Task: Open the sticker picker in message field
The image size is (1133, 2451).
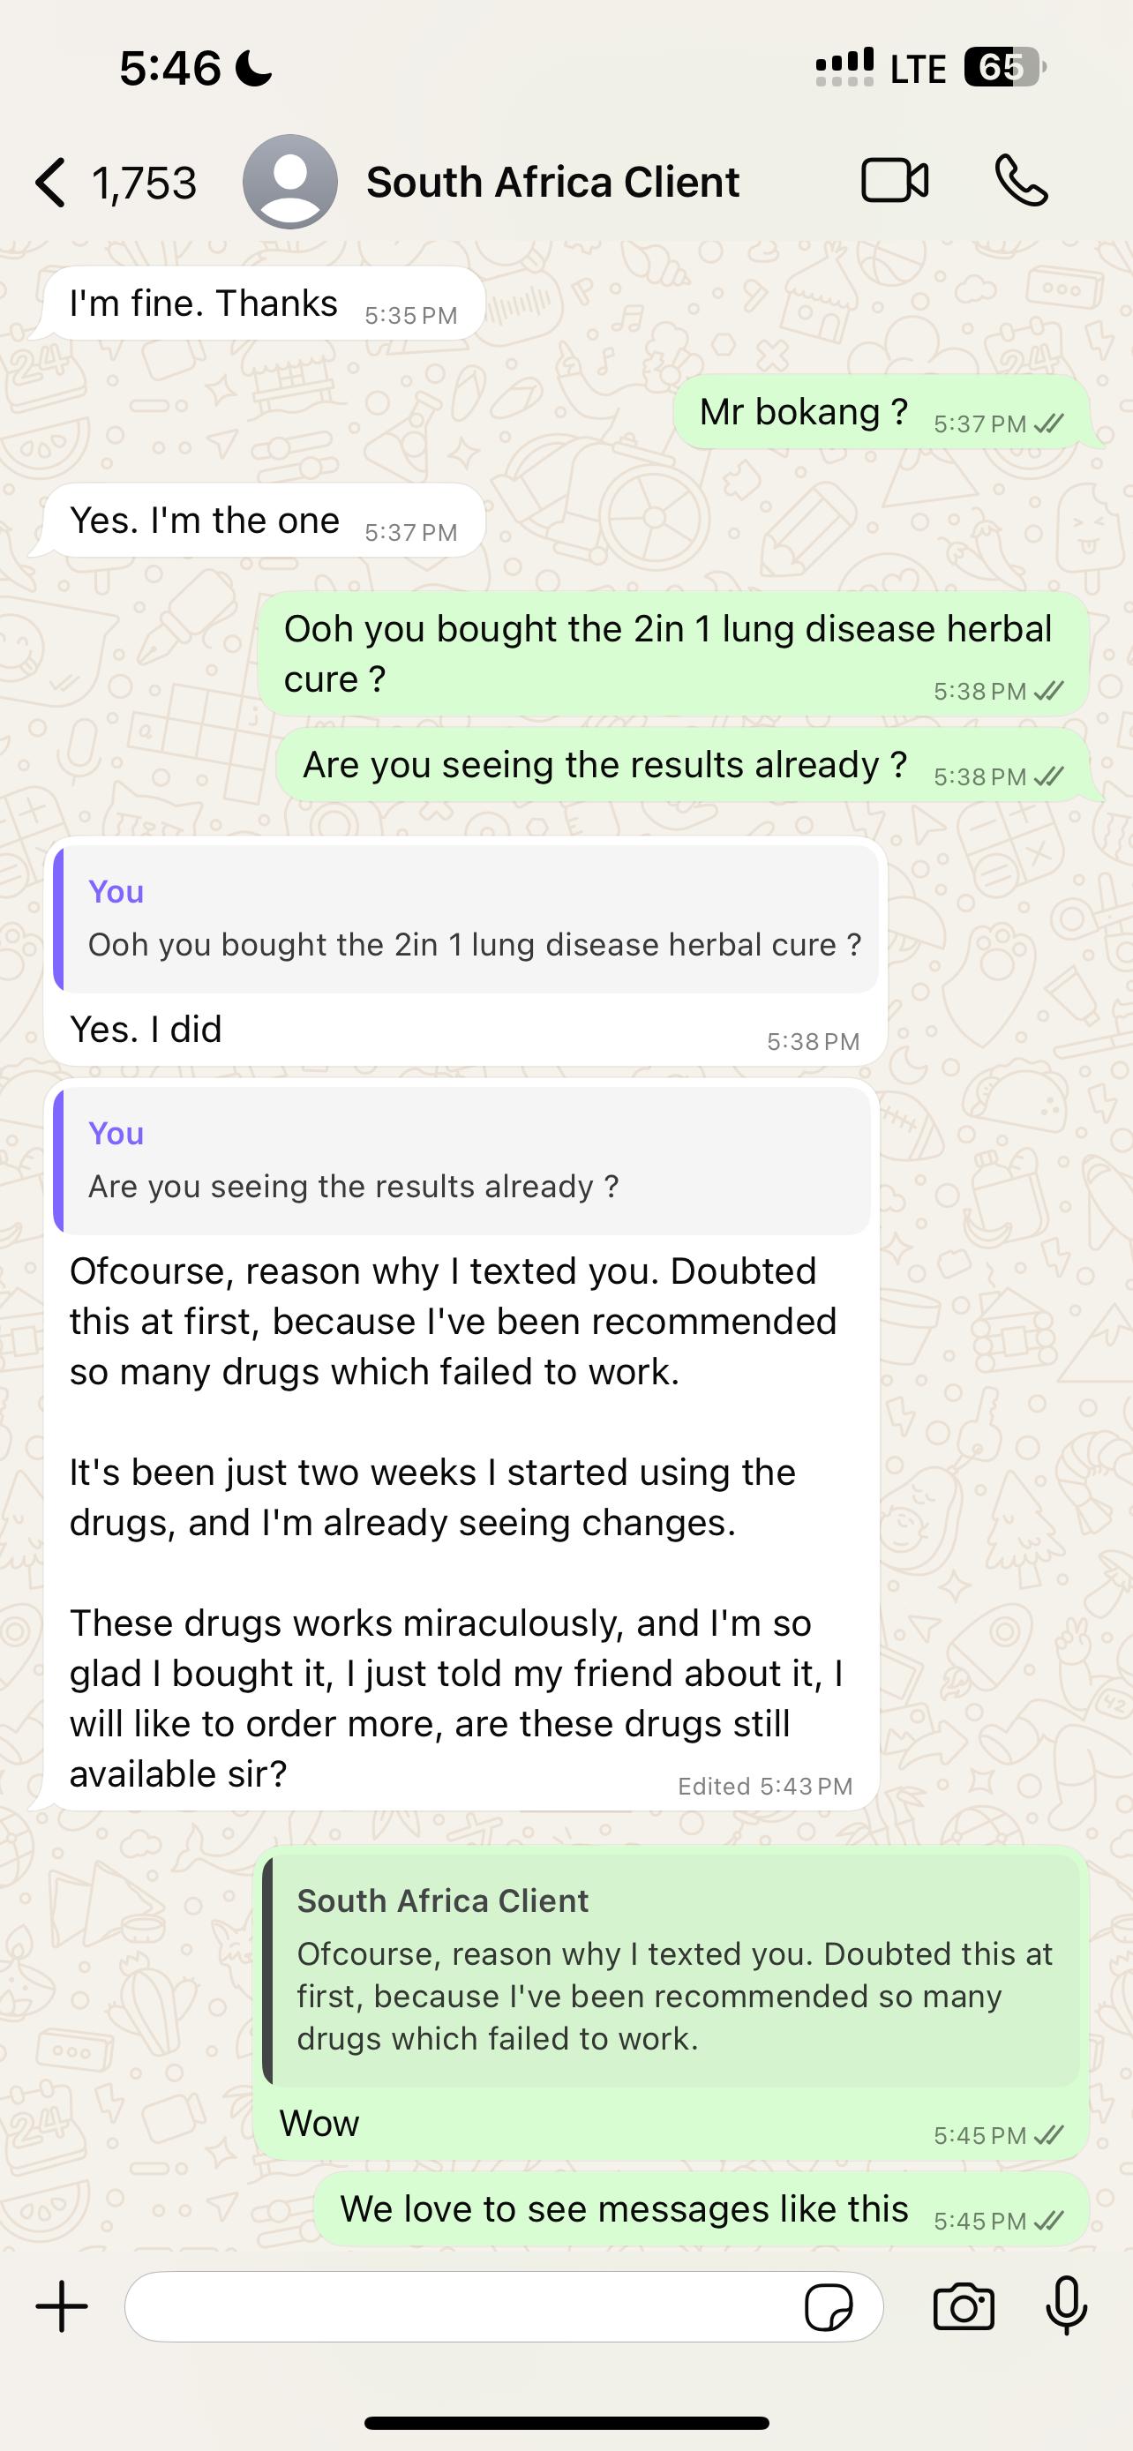Action: tap(829, 2307)
